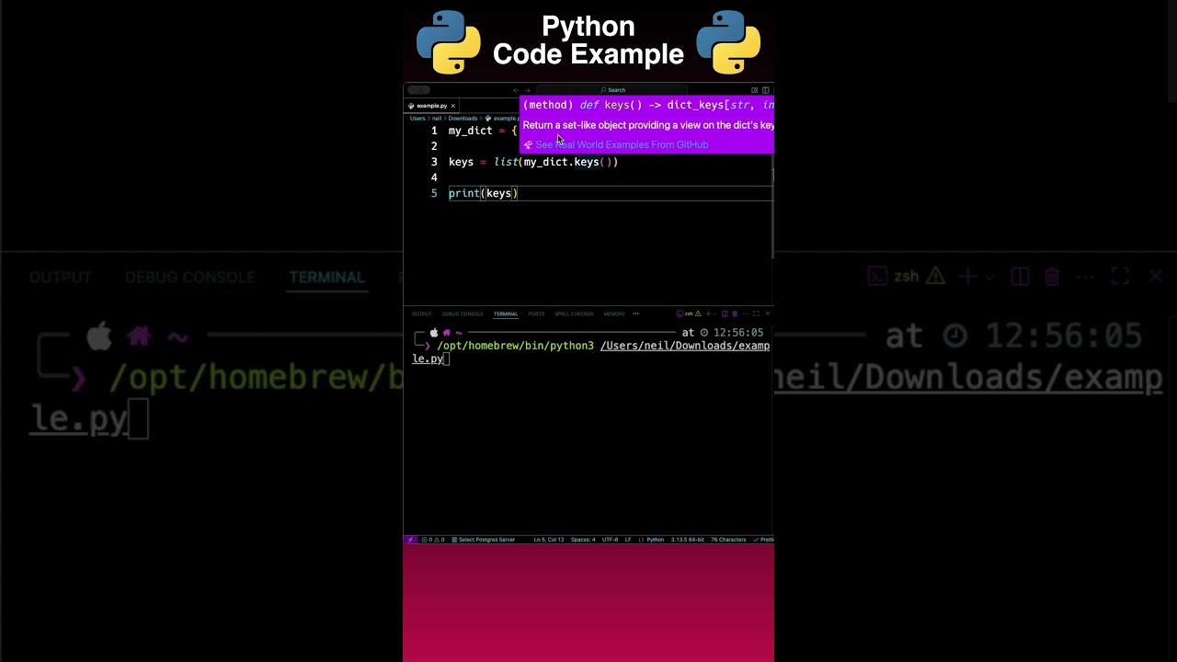The height and width of the screenshot is (662, 1177).
Task: Open the Downloads breadcrumb segment
Action: [463, 118]
